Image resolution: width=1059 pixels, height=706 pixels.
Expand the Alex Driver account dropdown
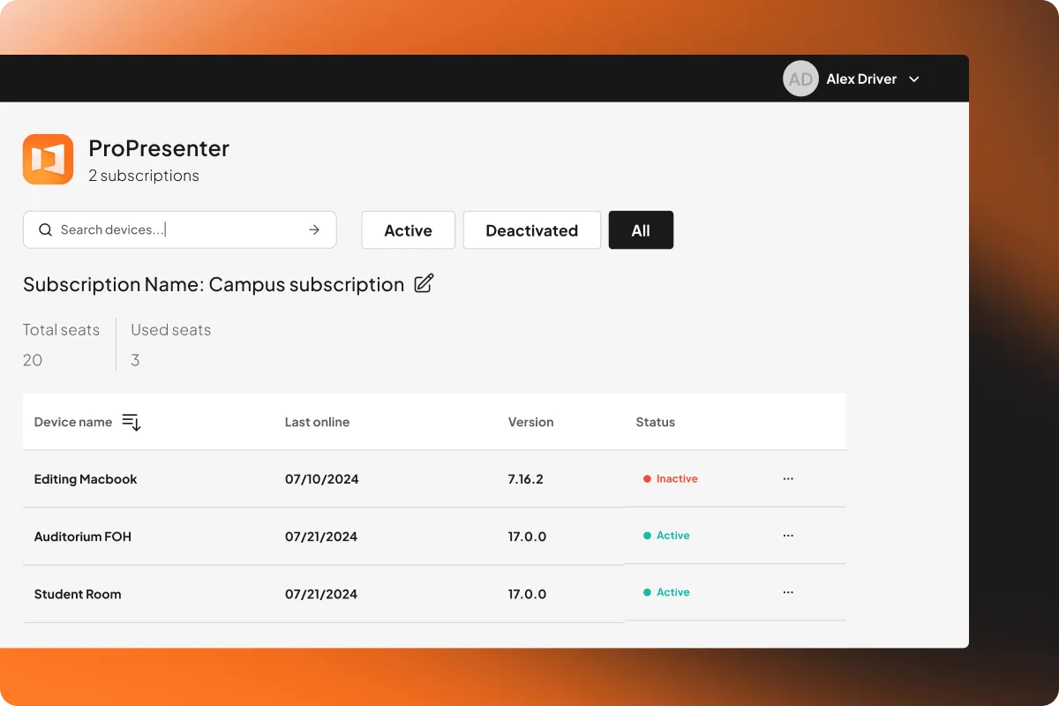[913, 79]
